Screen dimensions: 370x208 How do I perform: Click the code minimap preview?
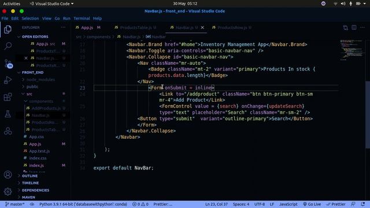pos(352,50)
